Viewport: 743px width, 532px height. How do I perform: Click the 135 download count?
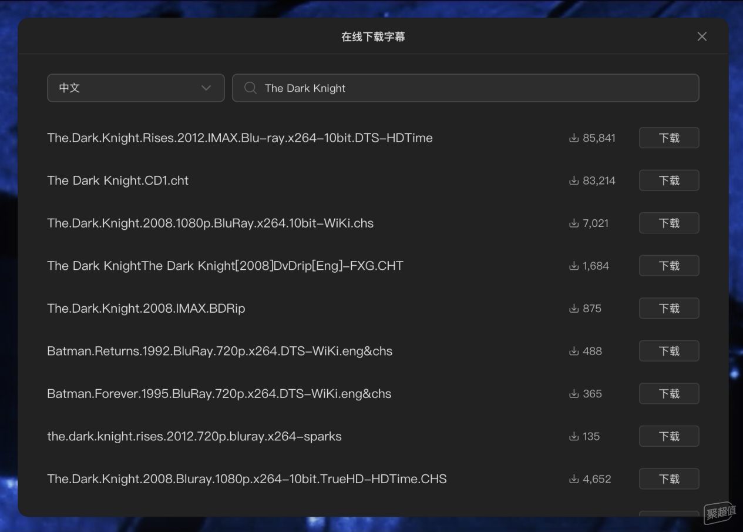click(x=591, y=436)
